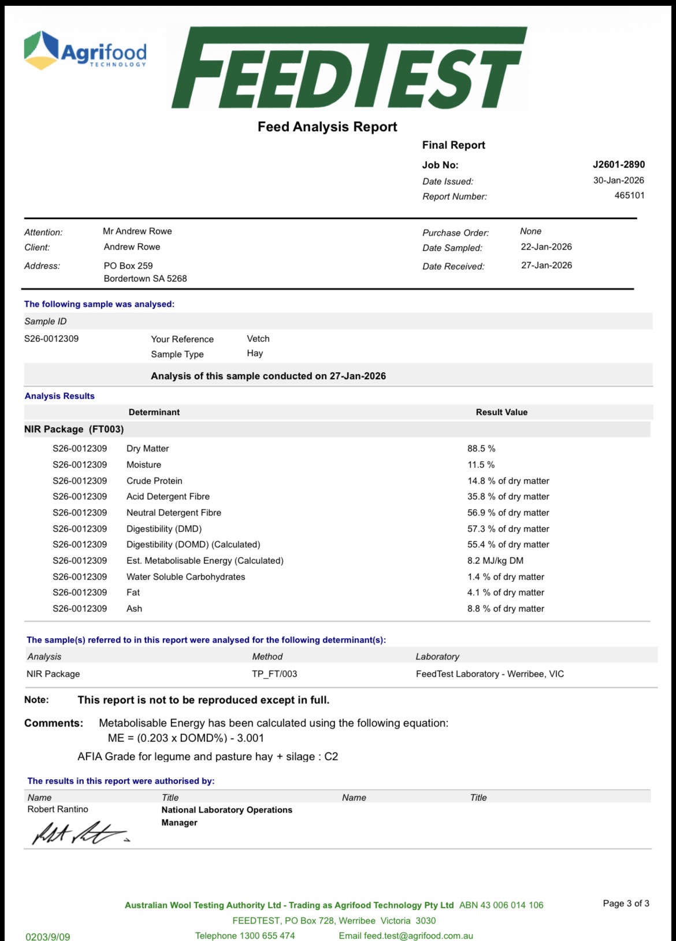Select date received 27-Jan-2026

547,265
